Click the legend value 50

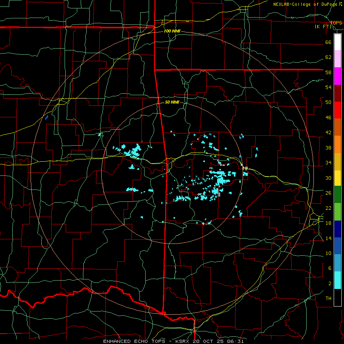pyautogui.click(x=328, y=102)
